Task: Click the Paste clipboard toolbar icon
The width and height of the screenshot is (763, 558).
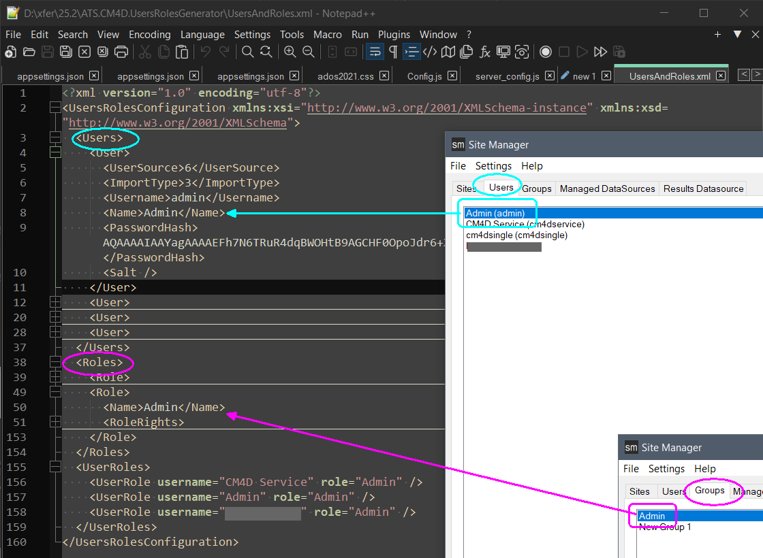Action: [182, 52]
